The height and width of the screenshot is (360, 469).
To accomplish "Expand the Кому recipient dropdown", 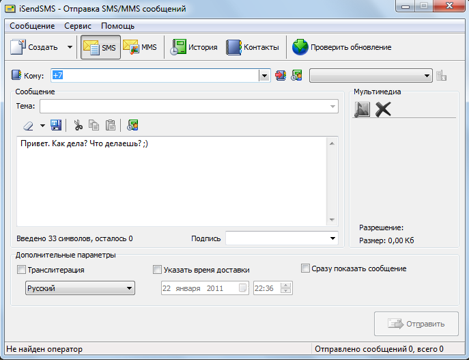I will click(x=264, y=76).
